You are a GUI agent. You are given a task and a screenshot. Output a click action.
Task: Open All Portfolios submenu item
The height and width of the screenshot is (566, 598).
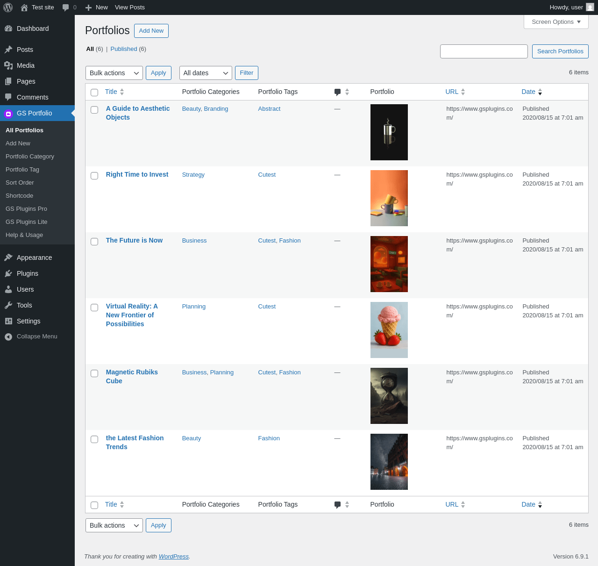coord(24,130)
